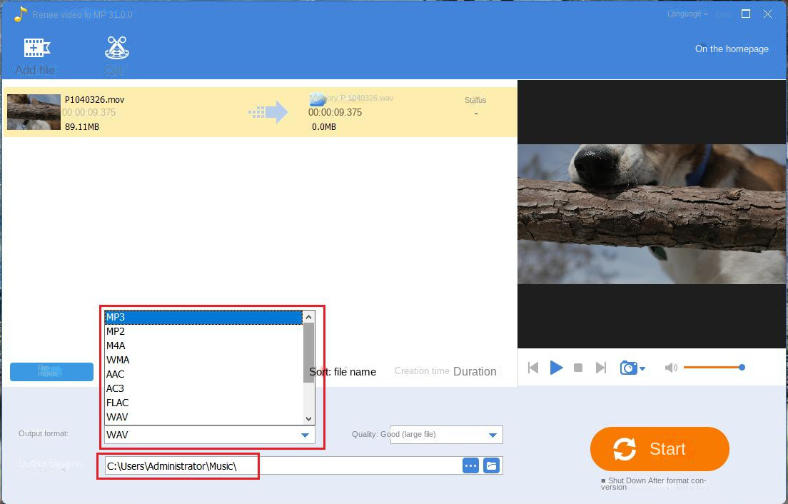Open the Quality dropdown showing Good

coord(492,434)
